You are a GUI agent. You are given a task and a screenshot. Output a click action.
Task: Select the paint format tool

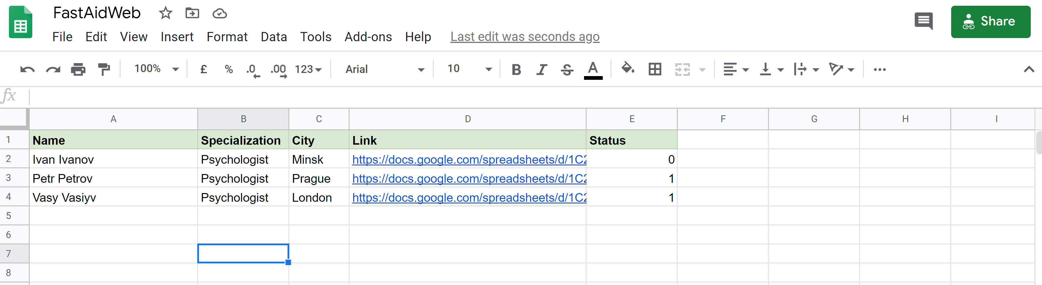104,69
